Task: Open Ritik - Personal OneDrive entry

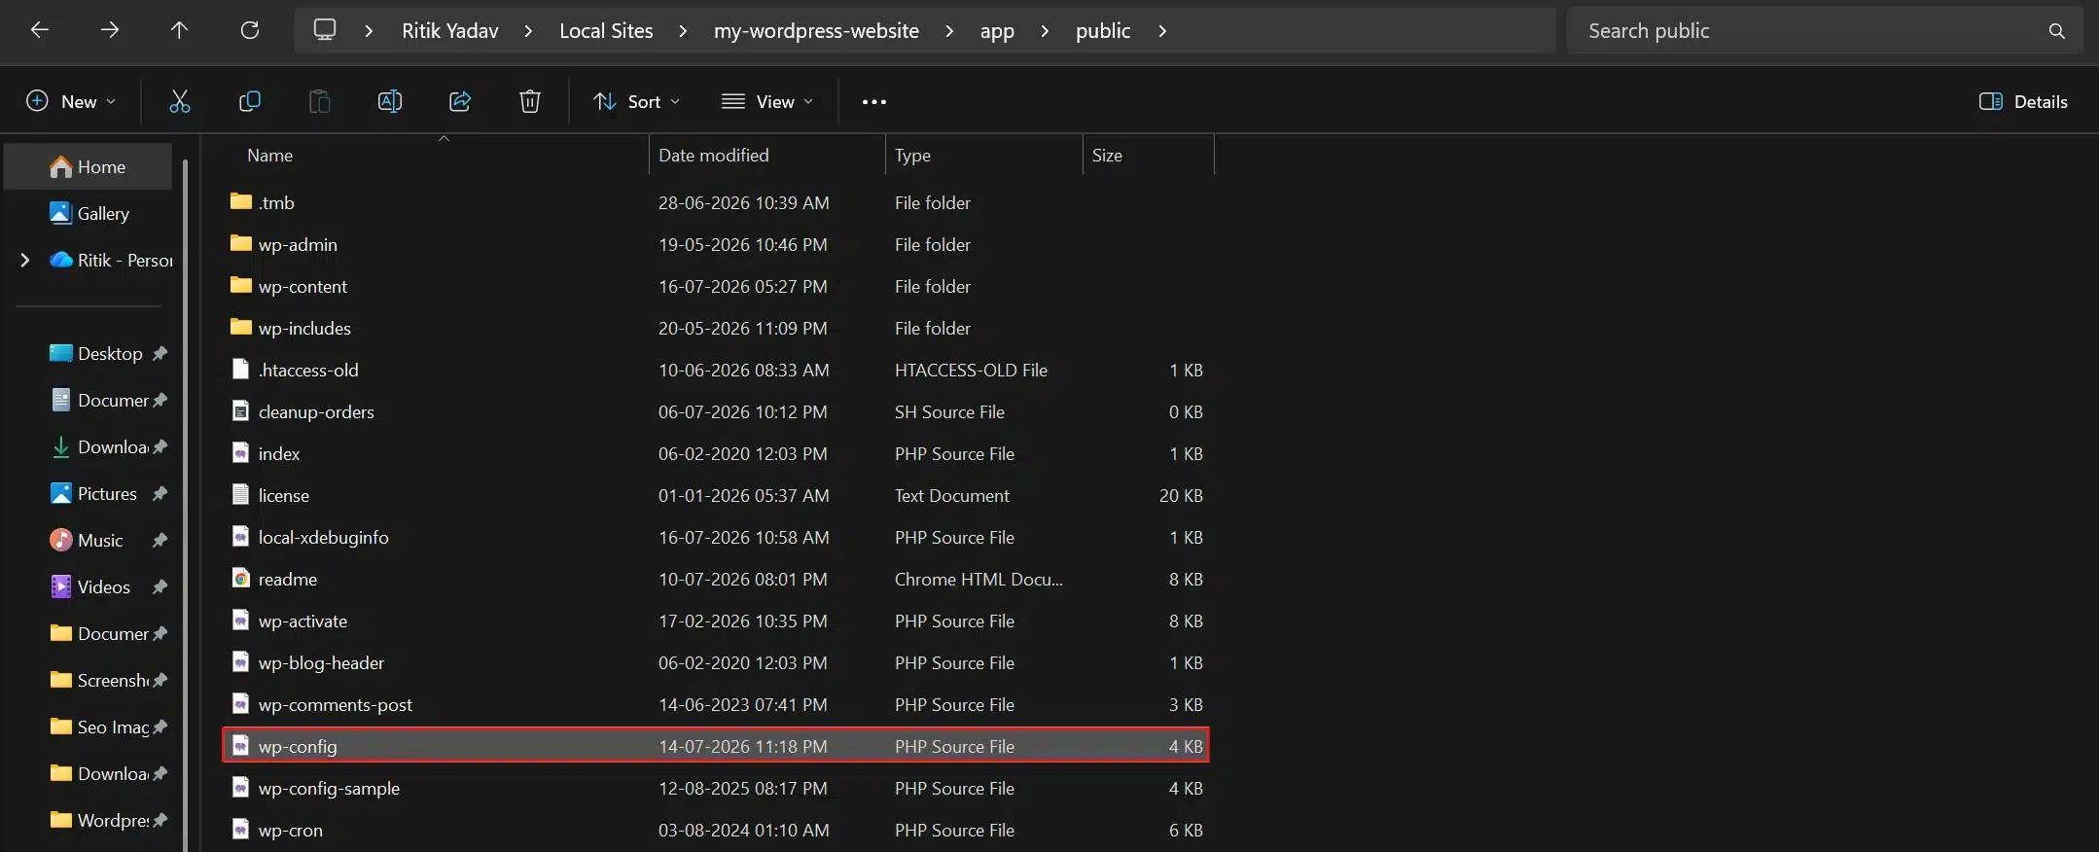Action: click(x=109, y=260)
